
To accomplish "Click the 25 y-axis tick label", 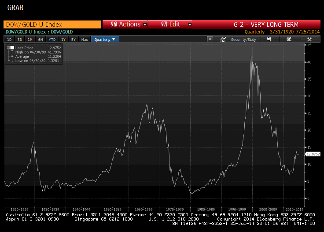I will pyautogui.click(x=309, y=113).
